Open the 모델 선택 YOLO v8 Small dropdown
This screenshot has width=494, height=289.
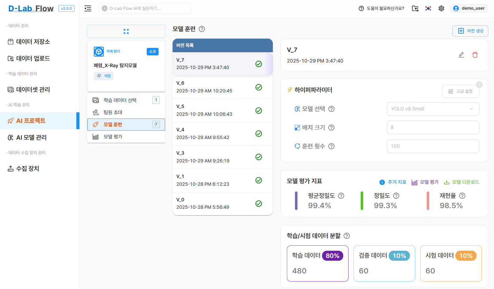coord(433,109)
